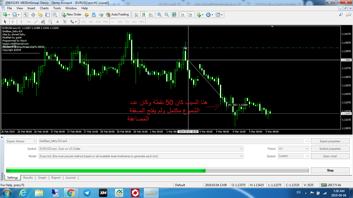Switch chart to line chart view

click(151, 15)
